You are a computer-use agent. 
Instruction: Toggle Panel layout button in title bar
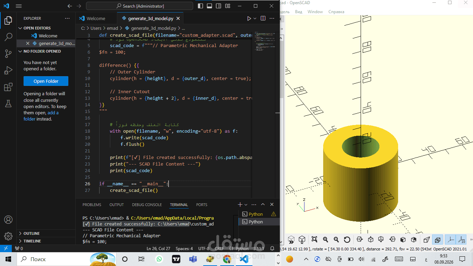[x=210, y=6]
